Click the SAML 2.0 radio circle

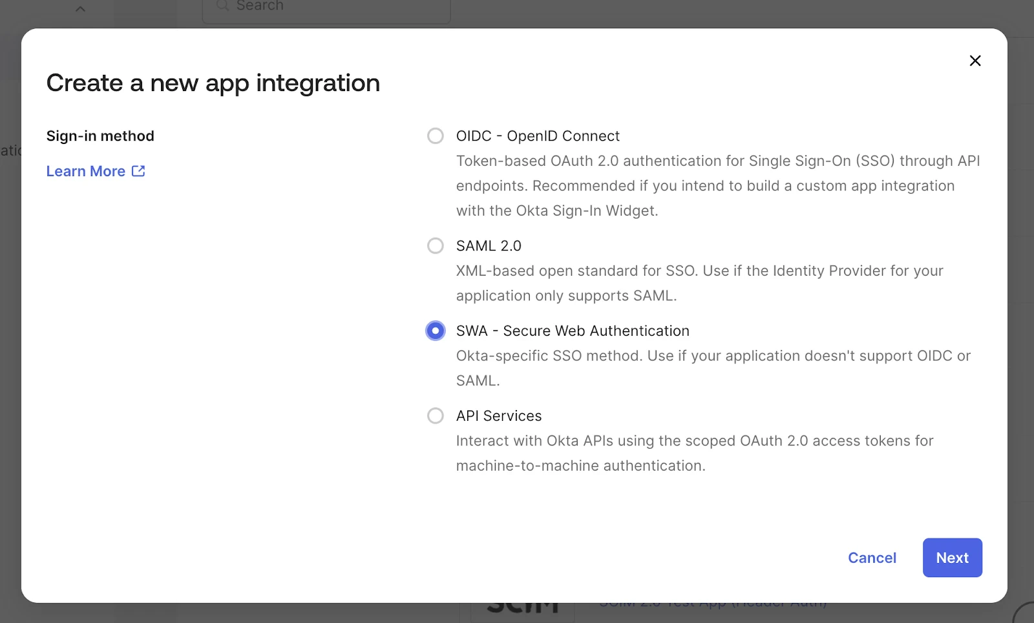(435, 245)
